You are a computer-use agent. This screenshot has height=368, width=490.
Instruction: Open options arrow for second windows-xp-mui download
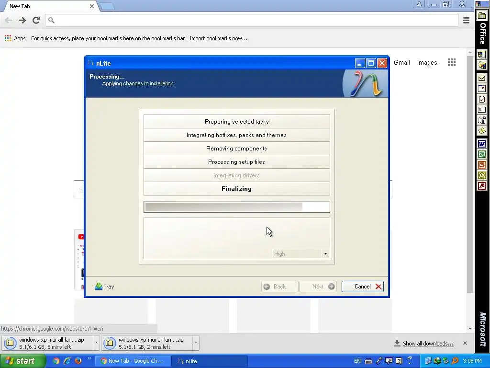click(x=196, y=342)
